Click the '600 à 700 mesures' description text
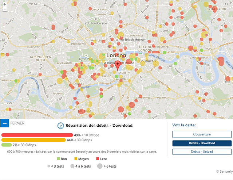This screenshot has width=233, height=180. pyautogui.click(x=82, y=152)
